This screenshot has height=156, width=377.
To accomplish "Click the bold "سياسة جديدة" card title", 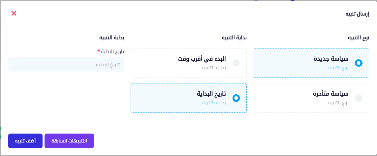I will click(331, 59).
